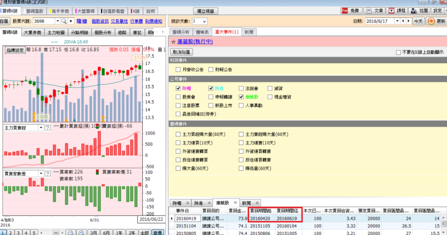Open the 課程 courses button

(397, 10)
